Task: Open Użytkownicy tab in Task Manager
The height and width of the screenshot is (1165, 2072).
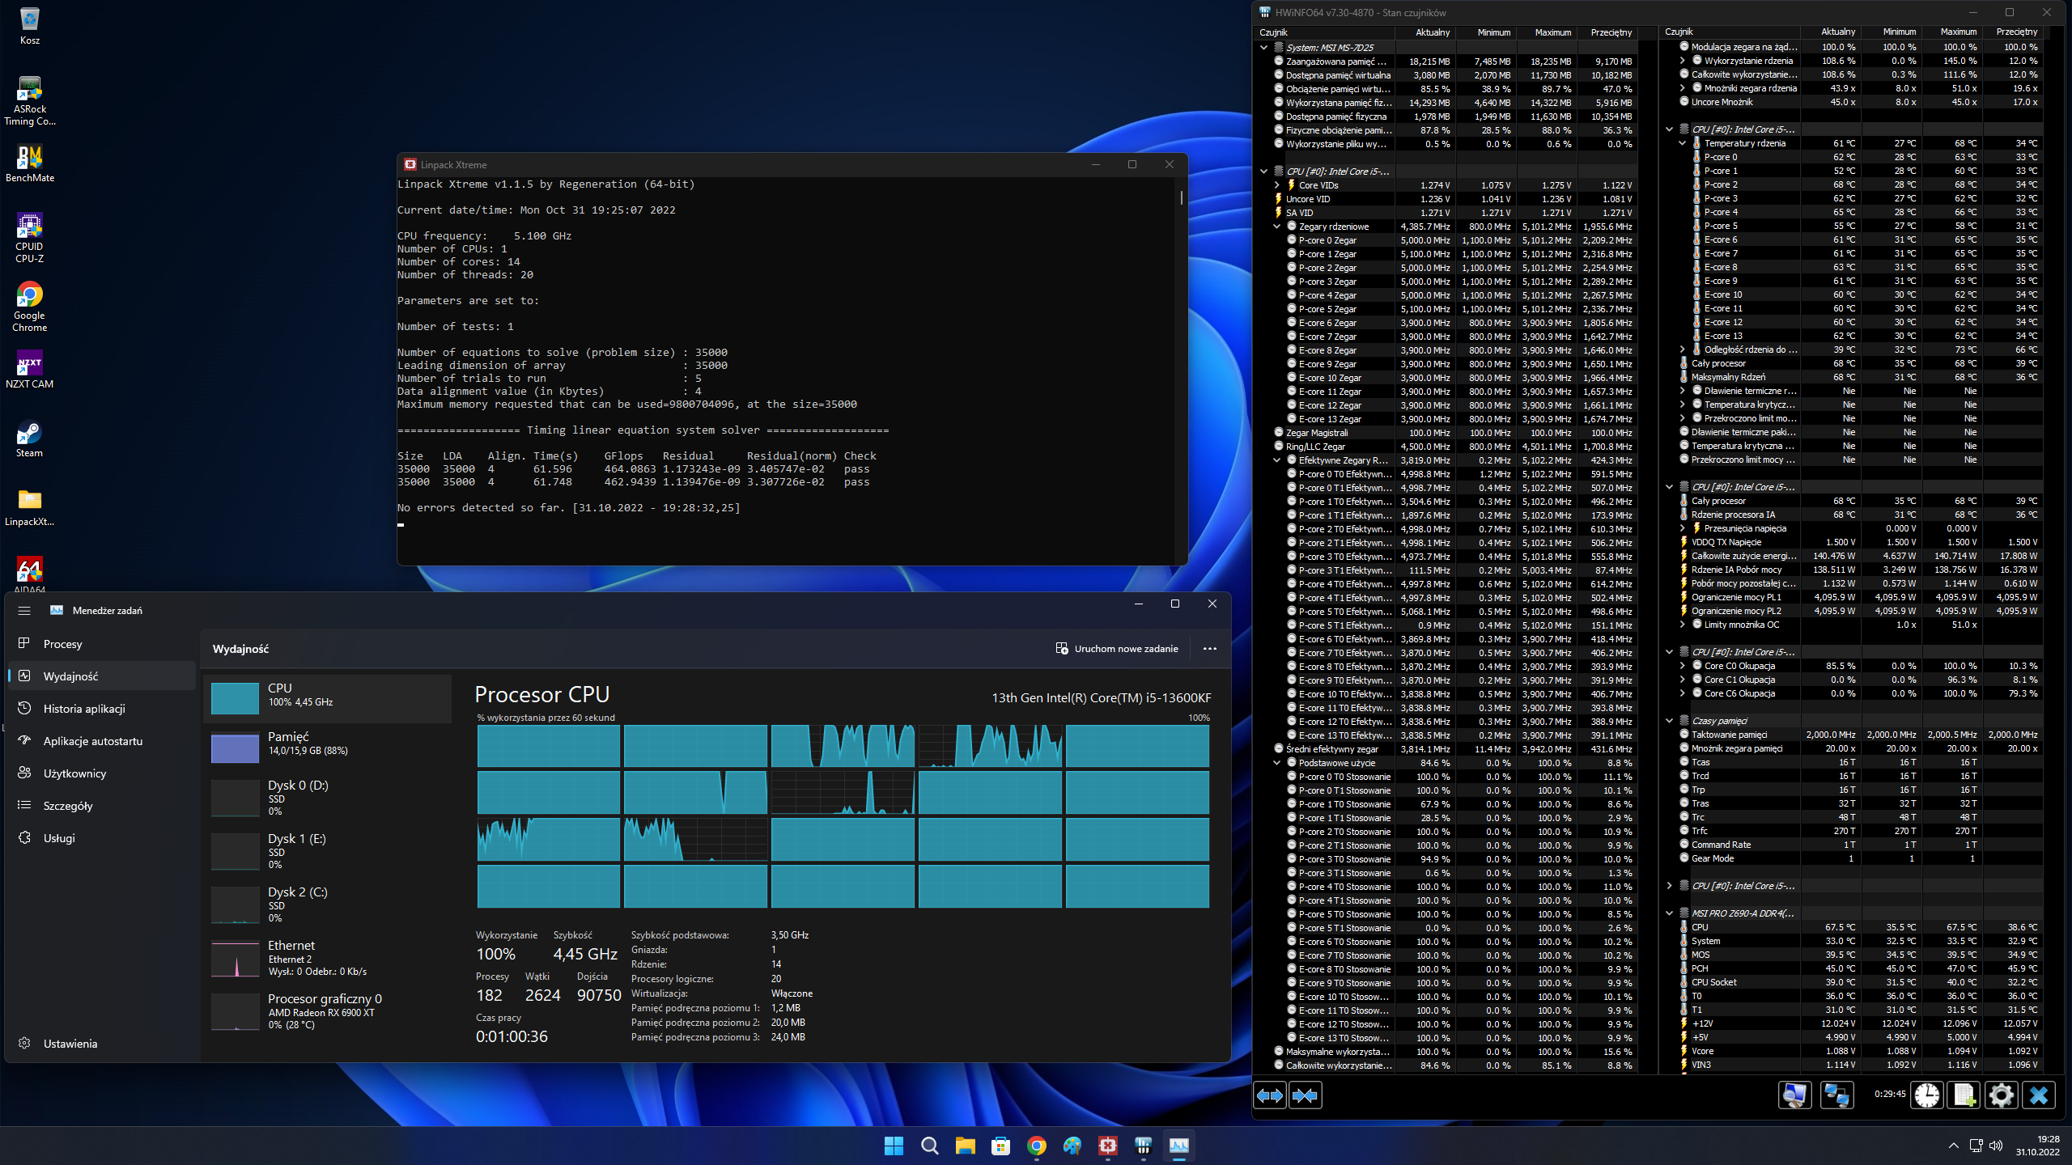Action: [102, 773]
